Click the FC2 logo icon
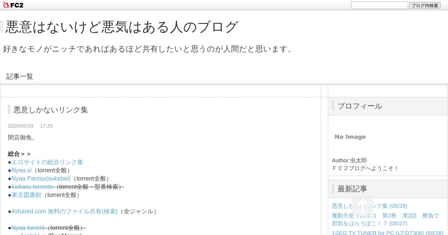 tap(13, 5)
